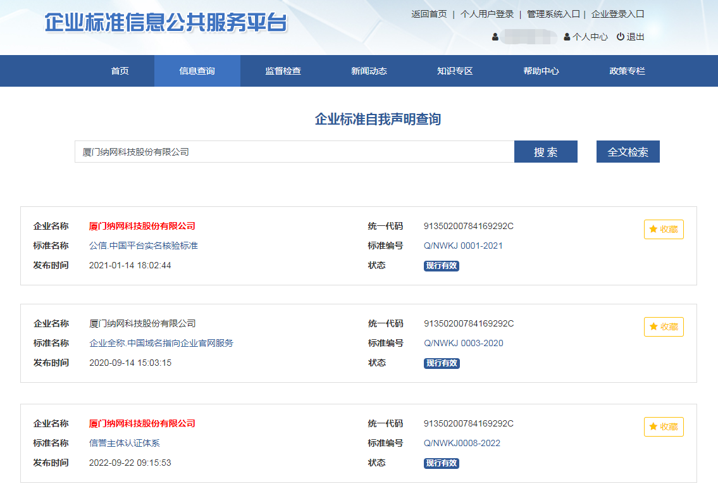Click the 退出 power icon to log out
Image resolution: width=718 pixels, height=486 pixels.
click(x=621, y=37)
